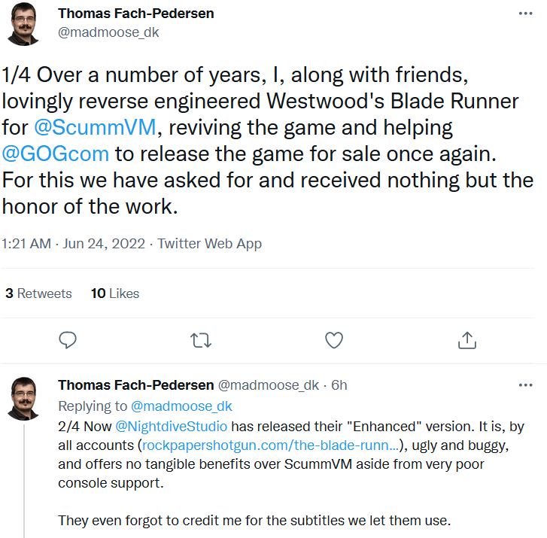Open more options on 2/4 reply
This screenshot has width=547, height=538.
point(525,385)
